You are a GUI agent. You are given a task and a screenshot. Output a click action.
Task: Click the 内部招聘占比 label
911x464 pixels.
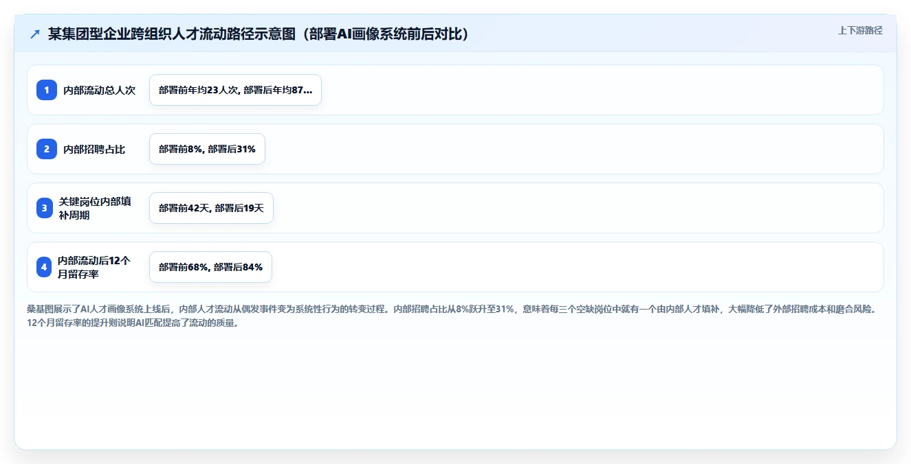(94, 149)
